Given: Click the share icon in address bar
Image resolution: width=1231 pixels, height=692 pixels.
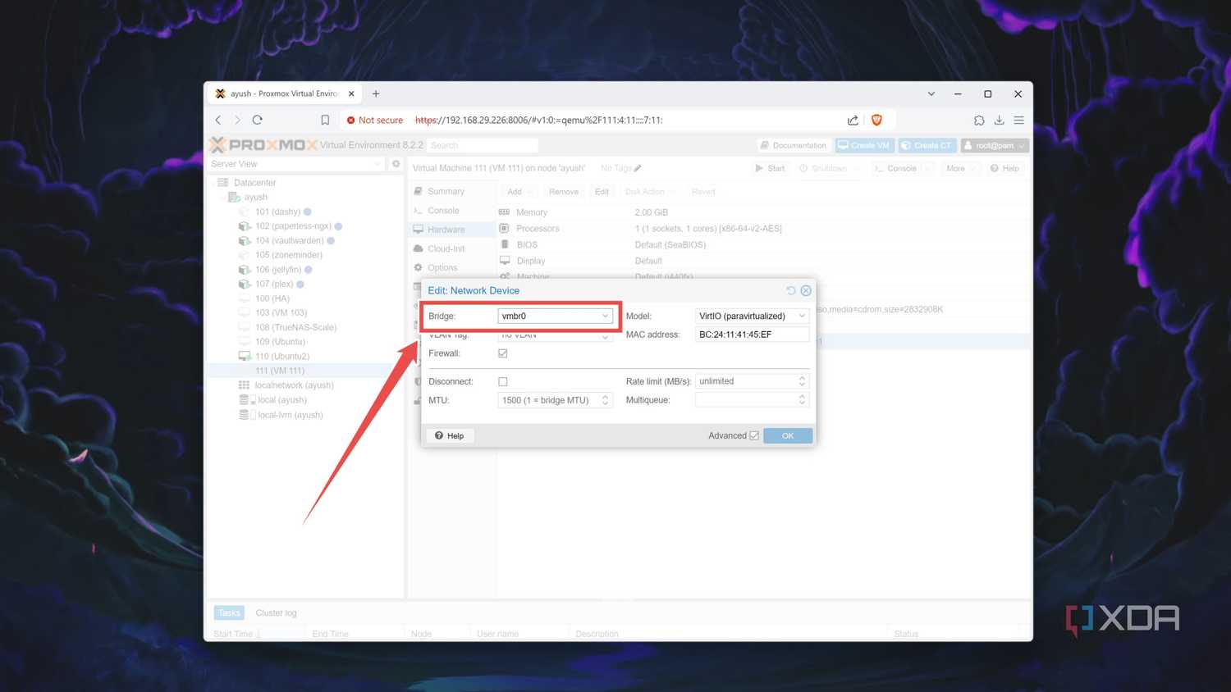Looking at the screenshot, I should [853, 120].
